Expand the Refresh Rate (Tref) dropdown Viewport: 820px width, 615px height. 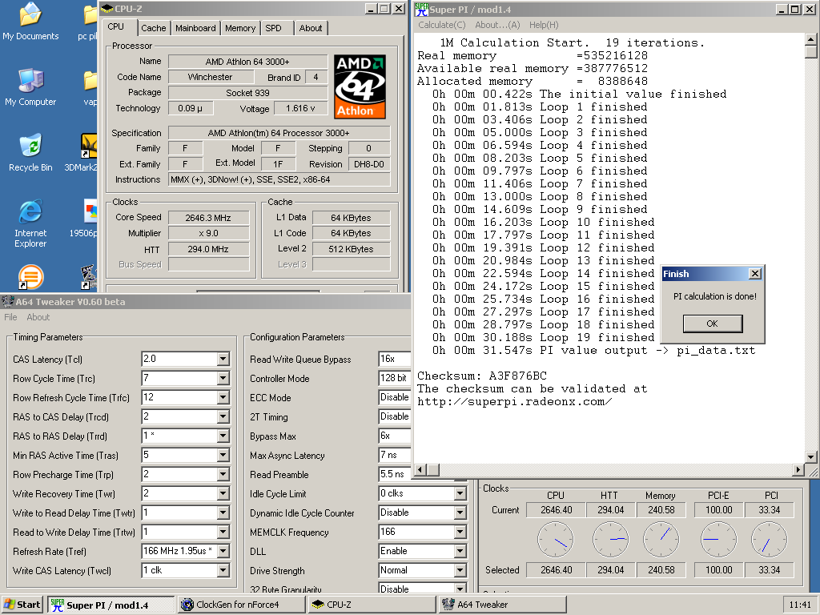coord(223,551)
